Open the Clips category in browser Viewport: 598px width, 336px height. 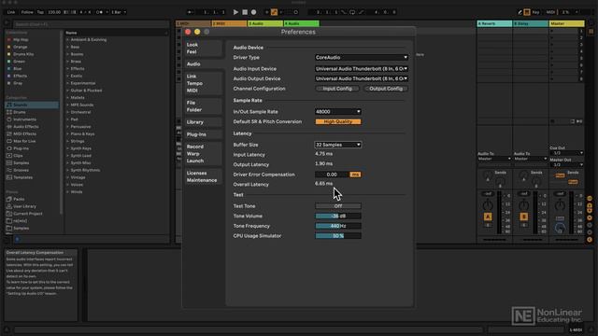[x=18, y=156]
